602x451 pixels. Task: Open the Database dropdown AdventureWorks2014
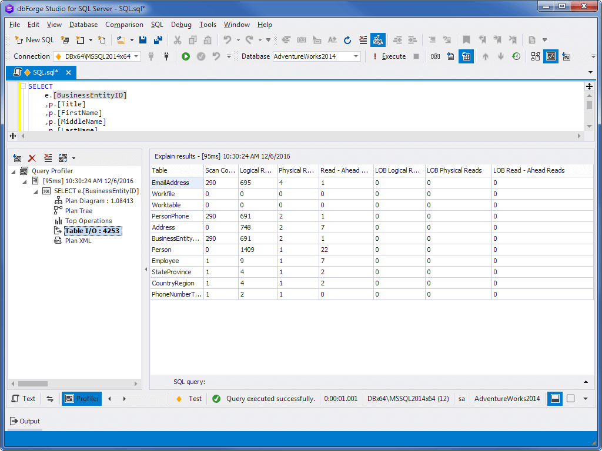click(316, 56)
